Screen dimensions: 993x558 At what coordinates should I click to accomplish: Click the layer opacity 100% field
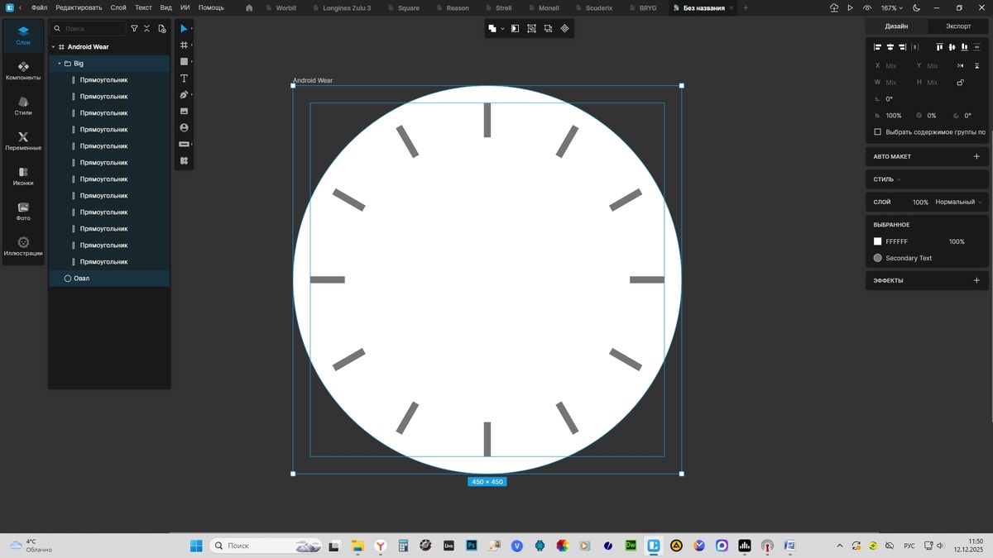[x=920, y=202]
